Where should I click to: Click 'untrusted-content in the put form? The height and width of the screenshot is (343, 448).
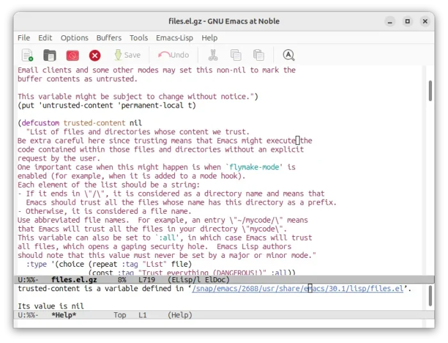76,106
